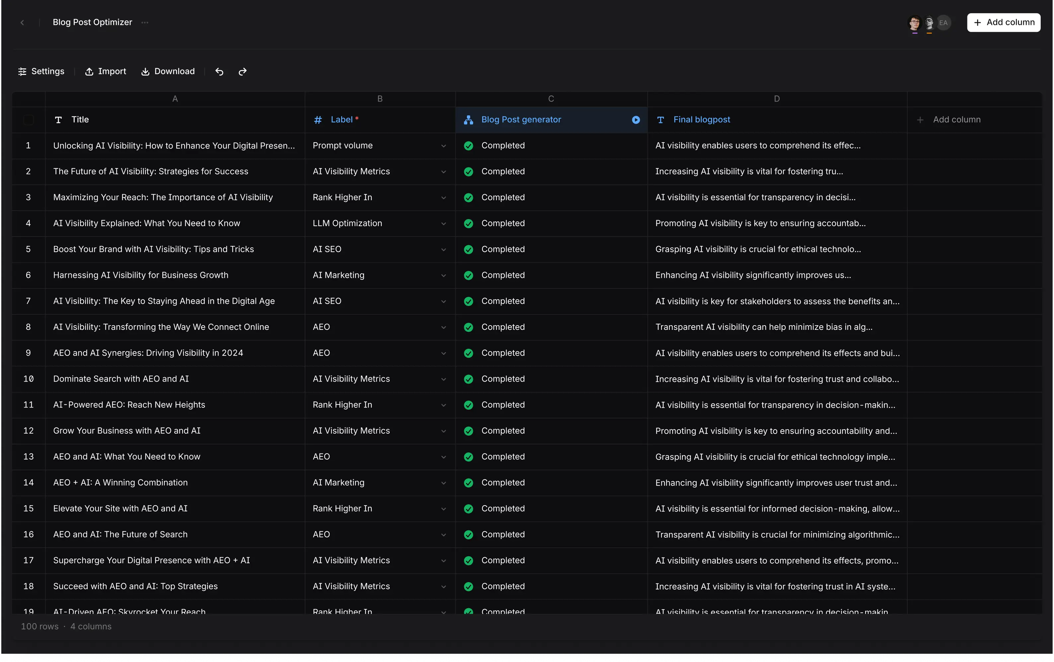
Task: Select column letter A header
Action: [175, 99]
